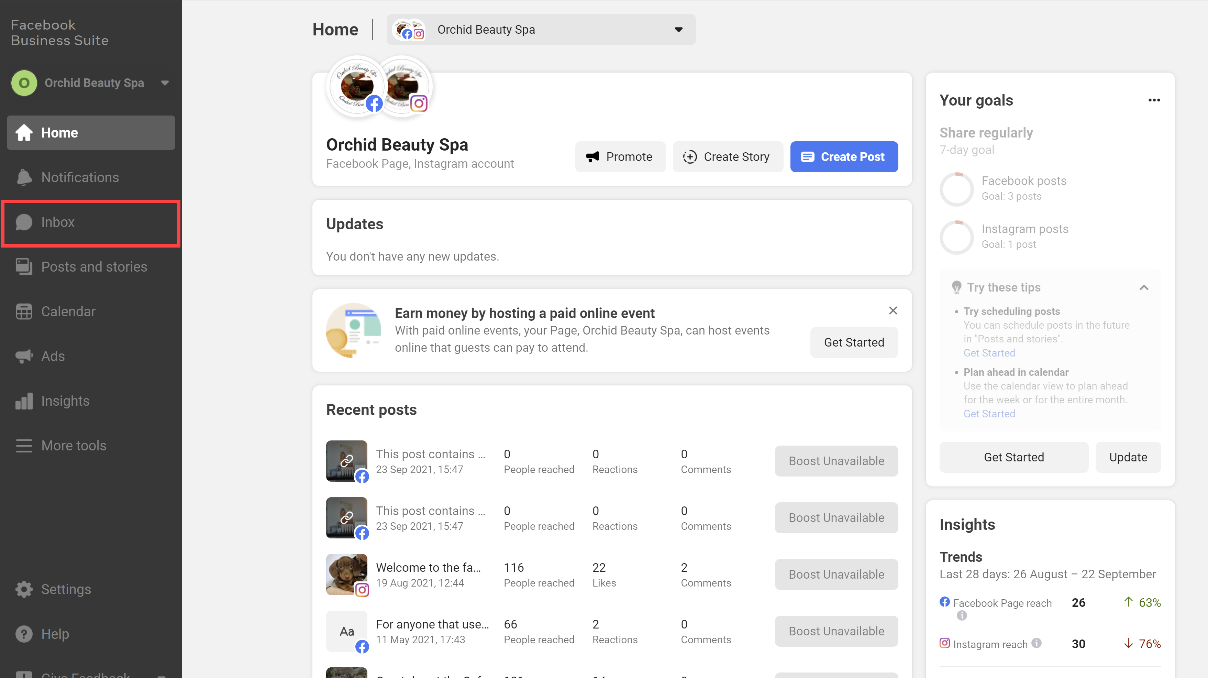The width and height of the screenshot is (1208, 678).
Task: Click the Update button in Your goals
Action: click(1128, 457)
